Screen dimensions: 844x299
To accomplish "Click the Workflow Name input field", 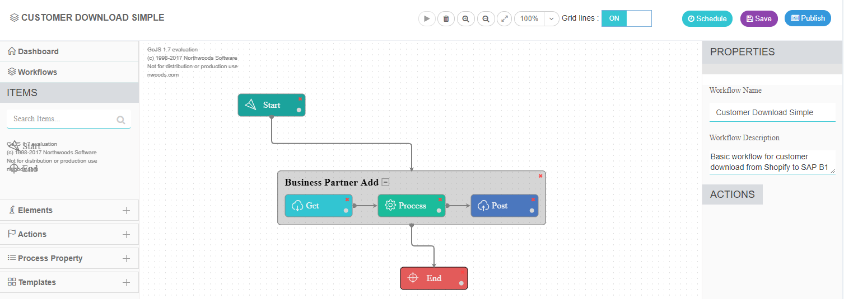I will tap(772, 112).
